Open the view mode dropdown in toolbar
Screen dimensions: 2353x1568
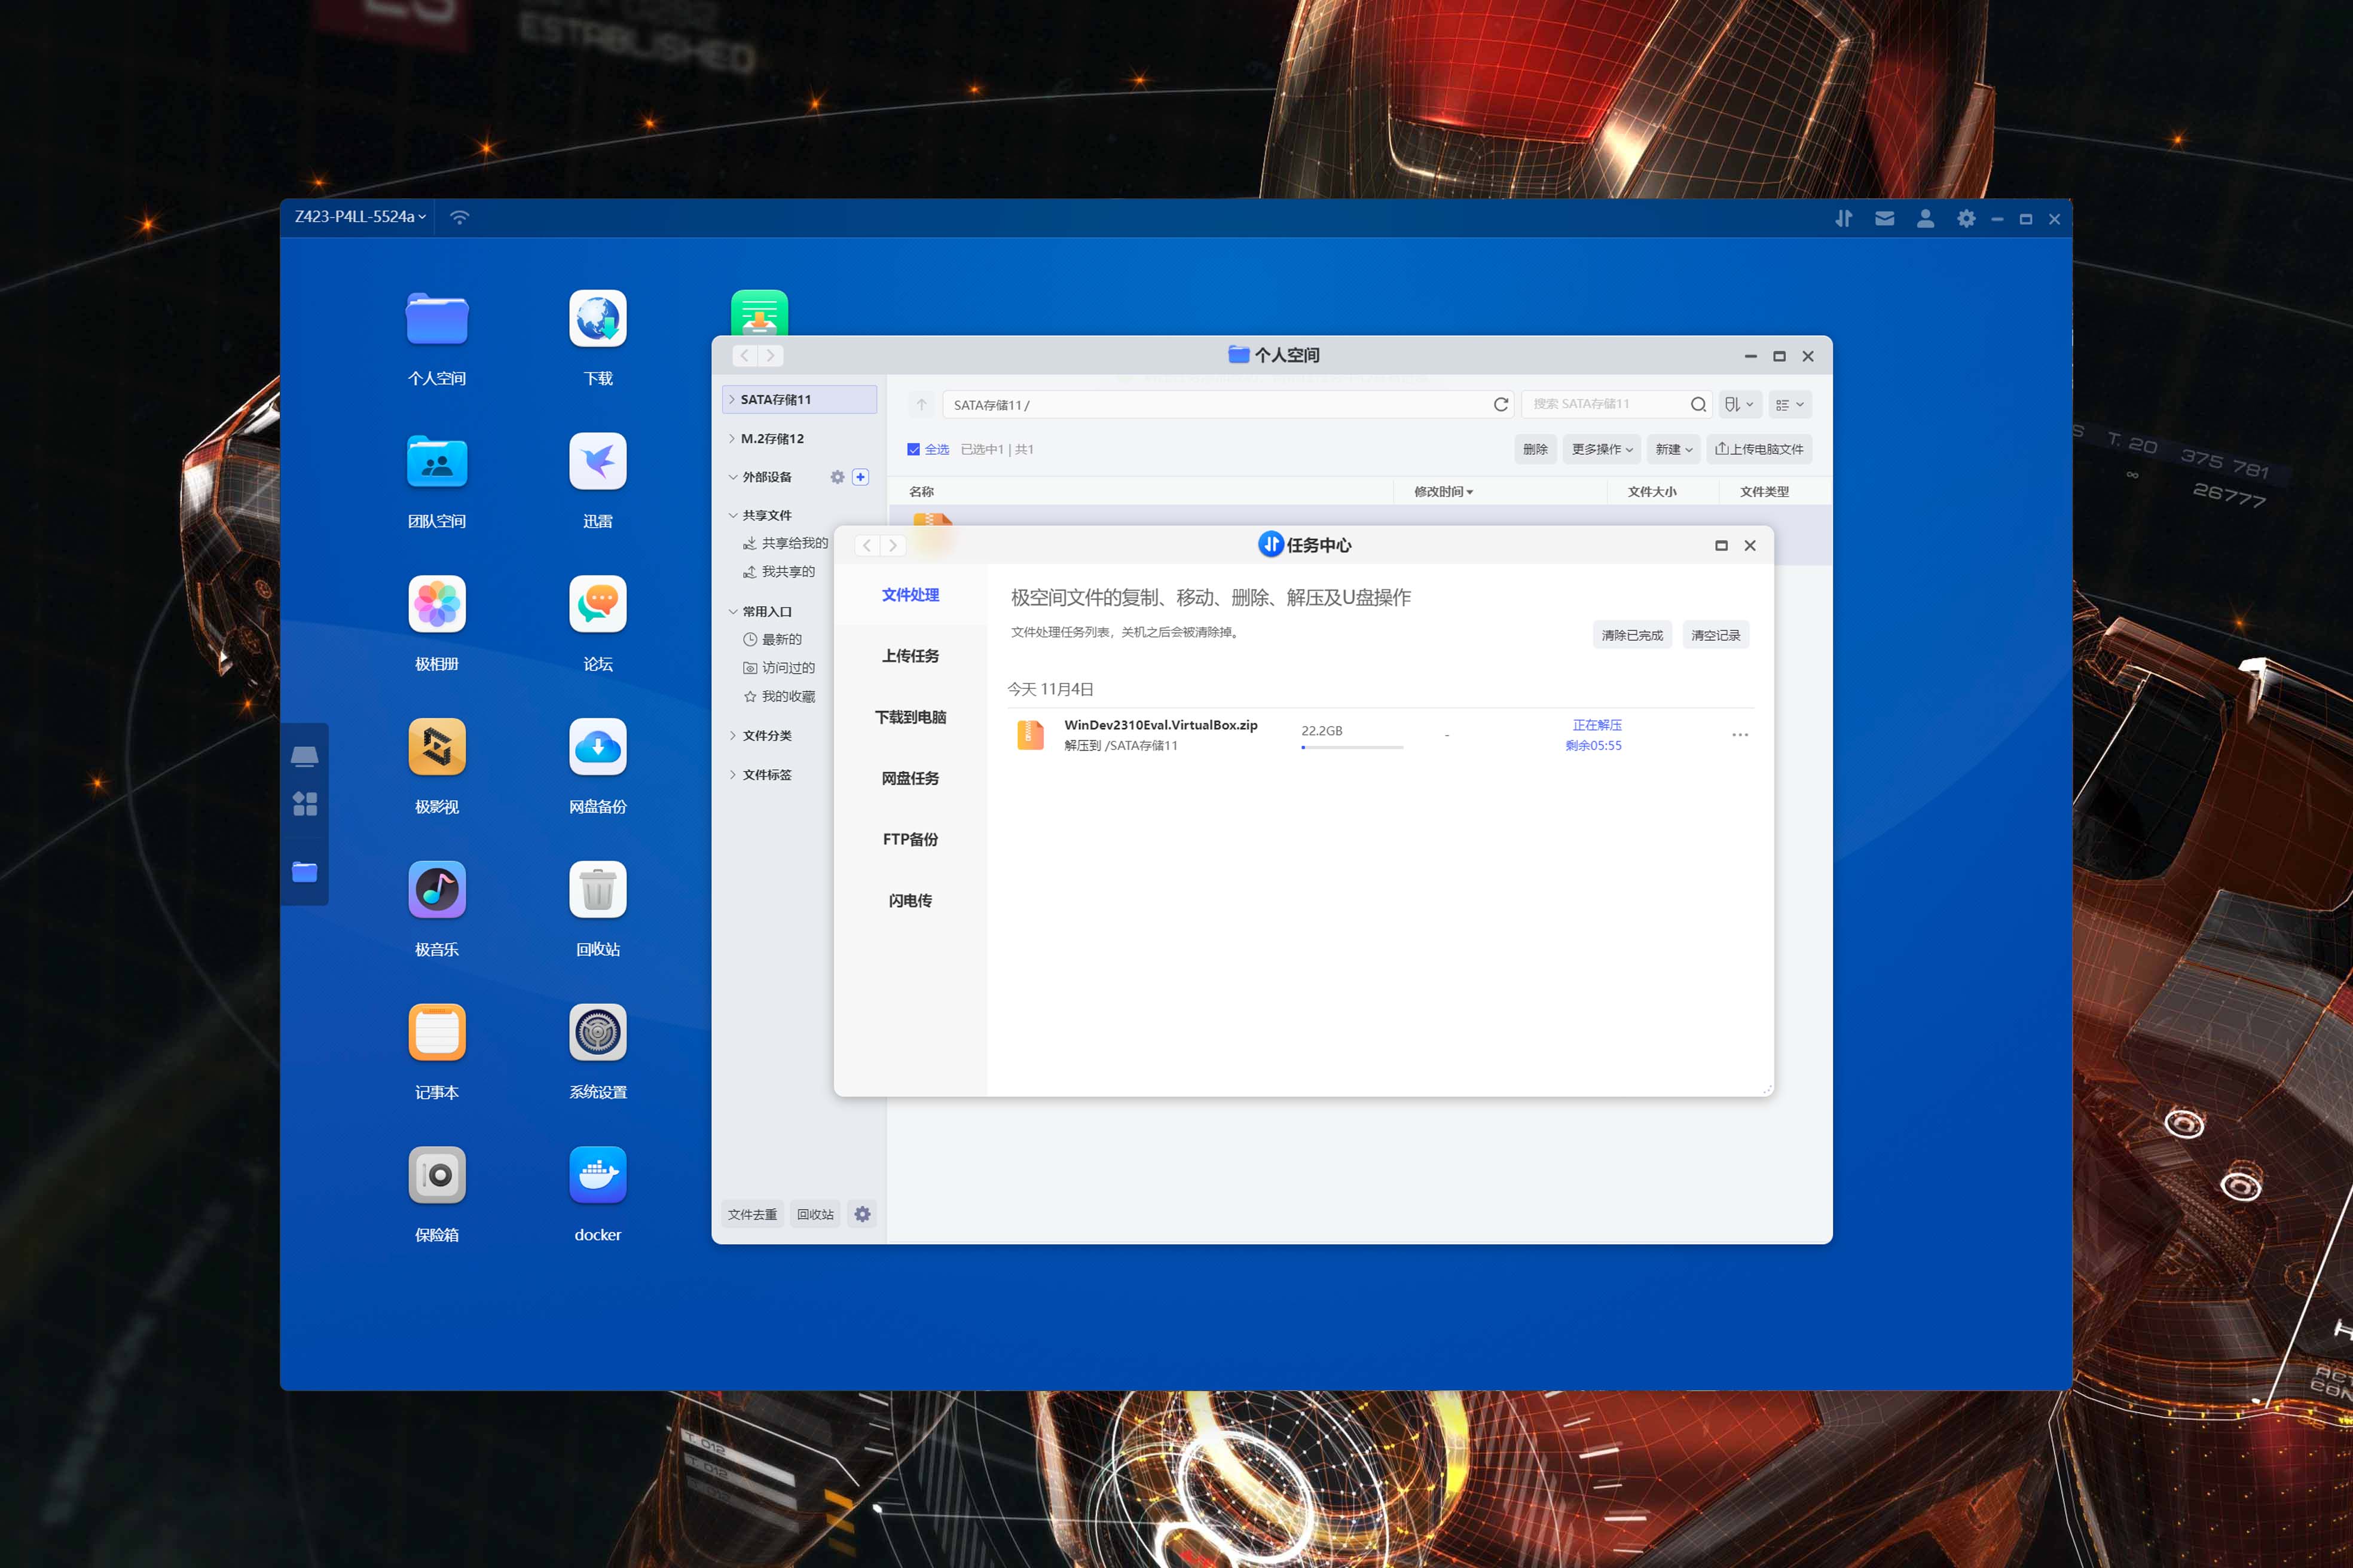[1790, 404]
